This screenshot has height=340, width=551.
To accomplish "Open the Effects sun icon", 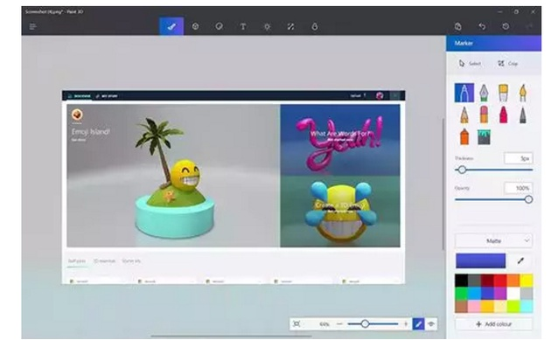I will coord(267,26).
